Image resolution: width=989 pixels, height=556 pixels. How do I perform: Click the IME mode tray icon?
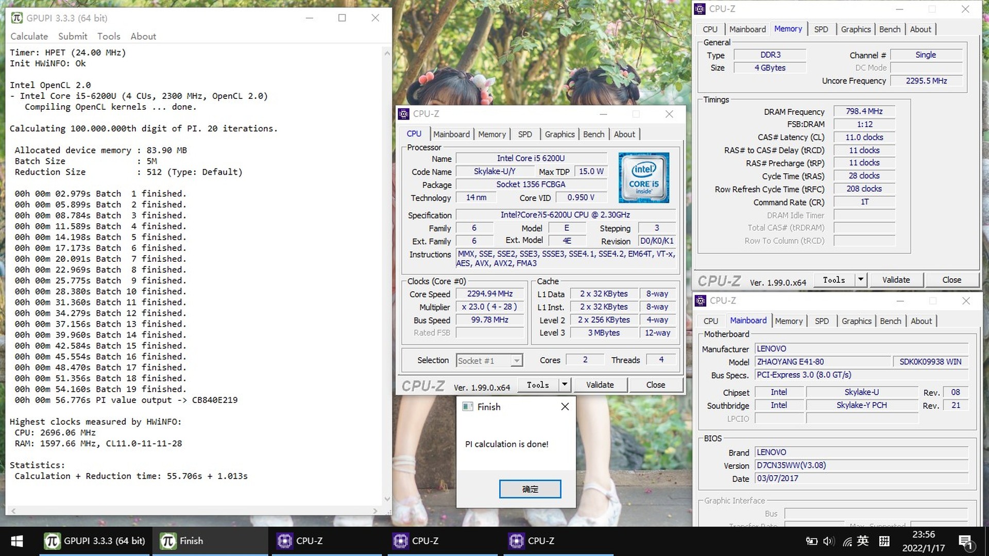click(x=884, y=541)
